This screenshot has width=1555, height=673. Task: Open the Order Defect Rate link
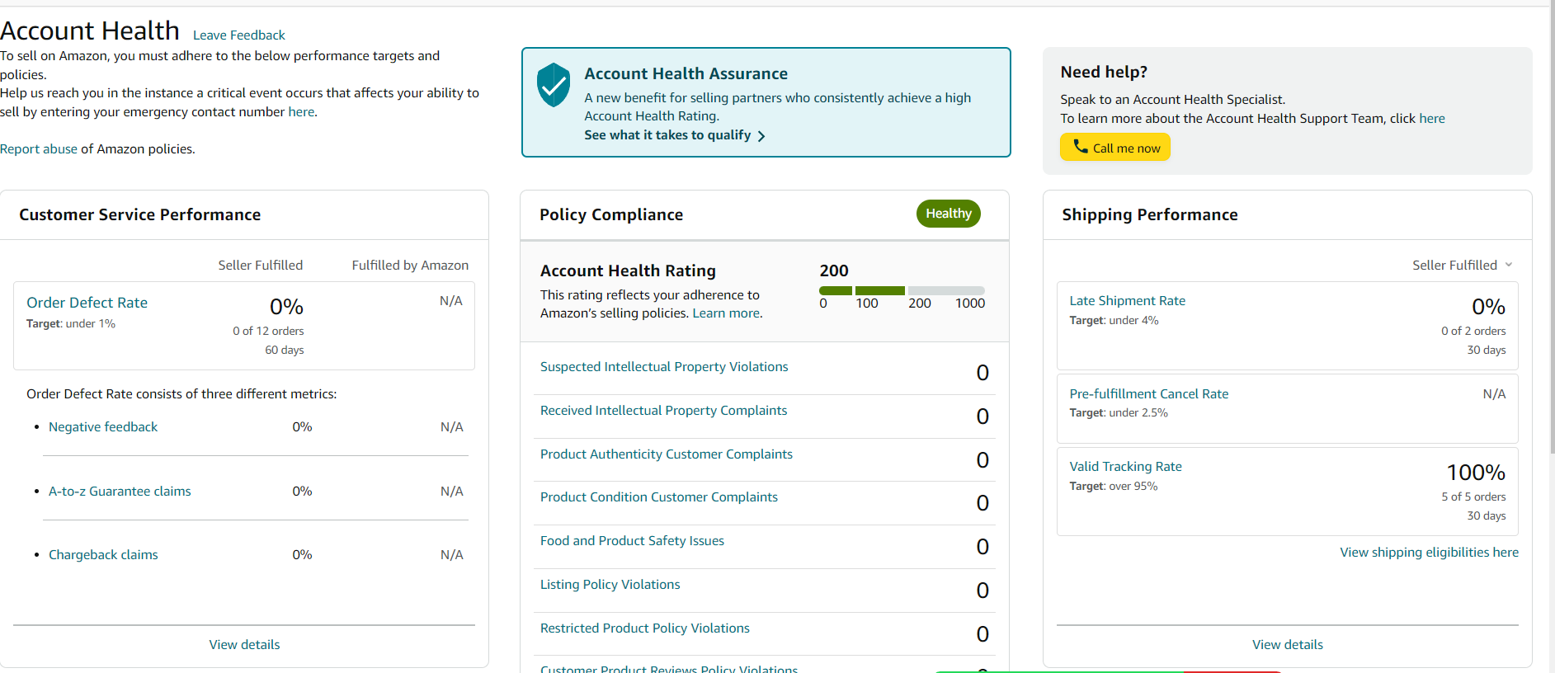click(87, 303)
